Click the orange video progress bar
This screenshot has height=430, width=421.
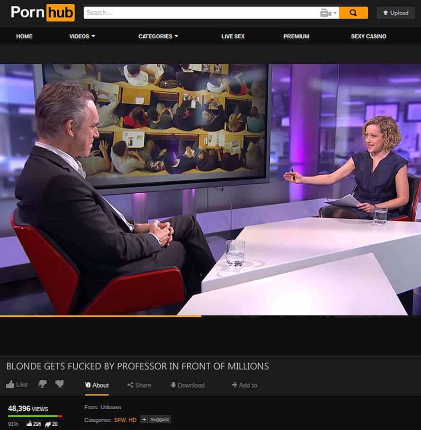tap(100, 316)
